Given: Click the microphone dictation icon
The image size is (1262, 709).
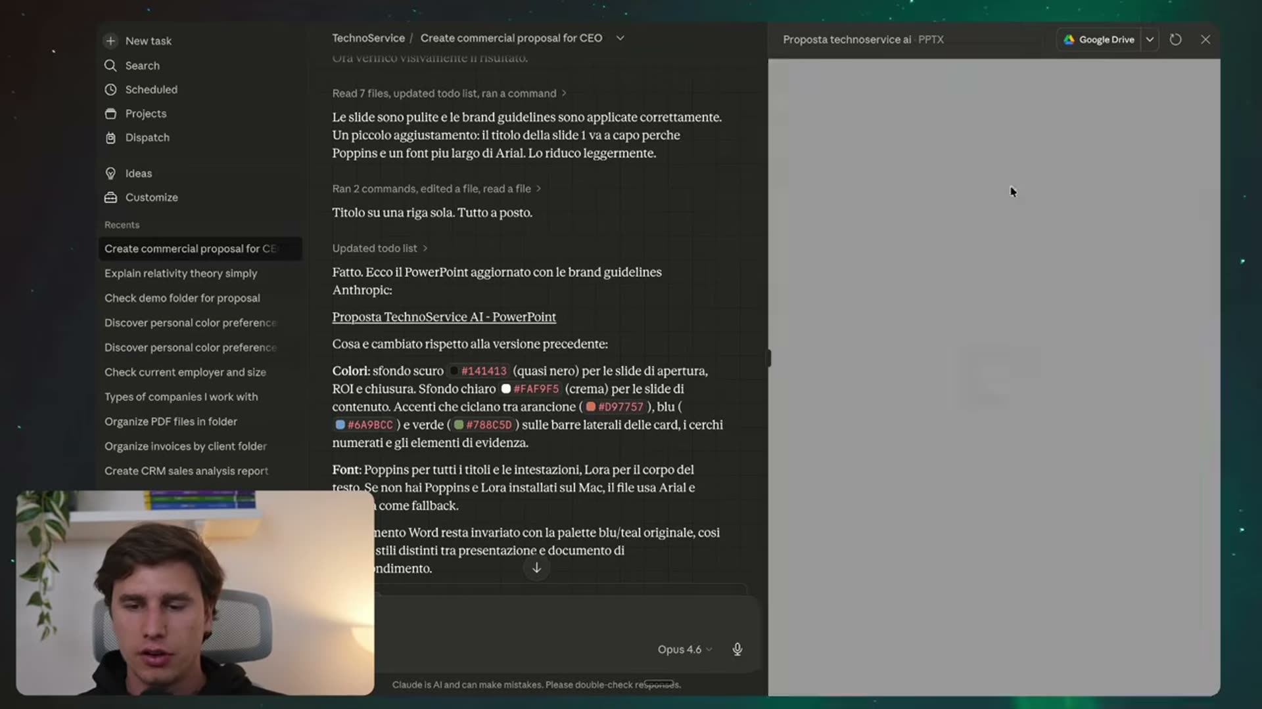Looking at the screenshot, I should tap(737, 649).
